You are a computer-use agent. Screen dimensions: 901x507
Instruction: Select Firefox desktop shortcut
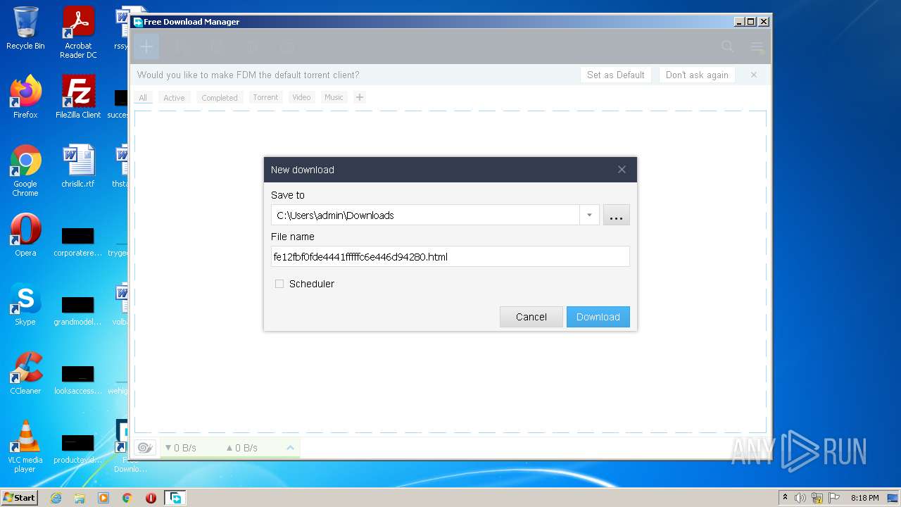[25, 96]
